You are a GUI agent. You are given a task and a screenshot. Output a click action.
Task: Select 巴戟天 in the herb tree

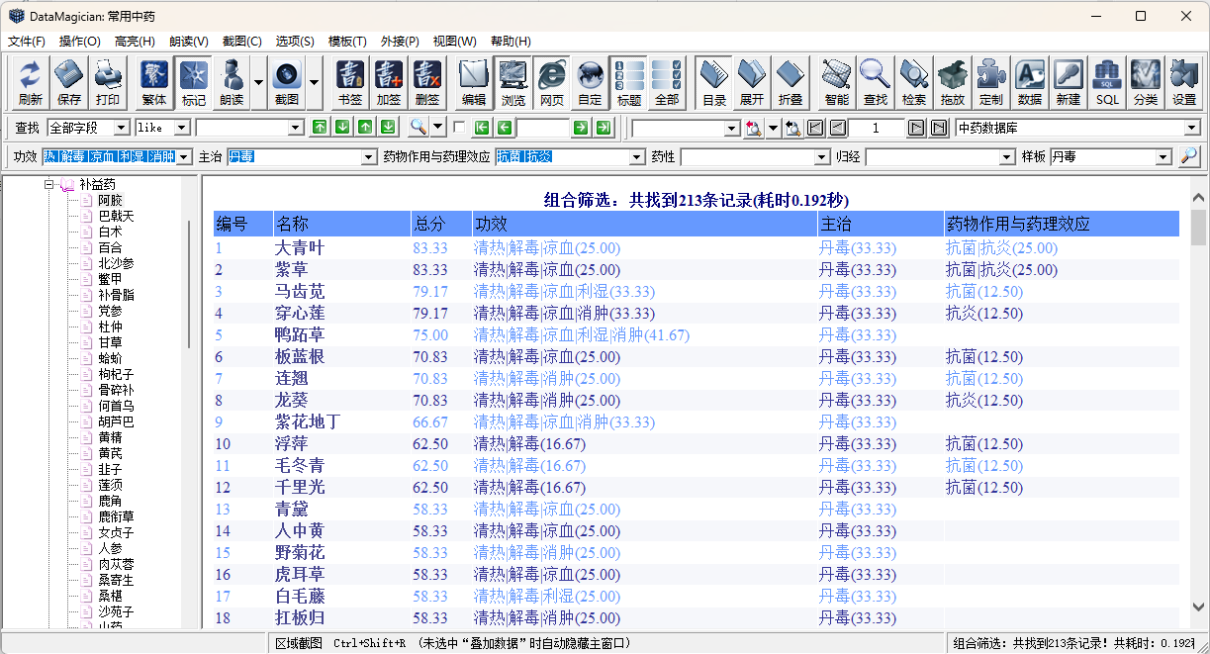point(116,216)
